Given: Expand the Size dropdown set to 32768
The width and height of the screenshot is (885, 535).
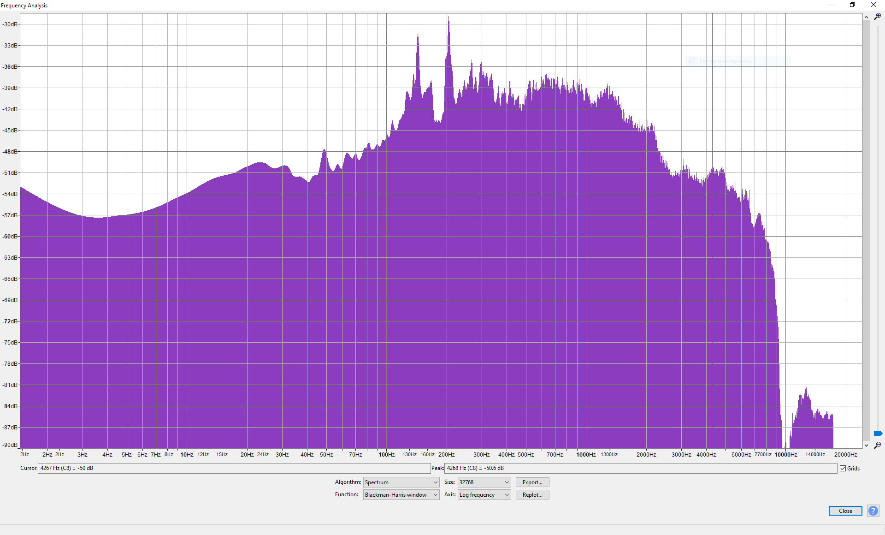Looking at the screenshot, I should coord(484,482).
